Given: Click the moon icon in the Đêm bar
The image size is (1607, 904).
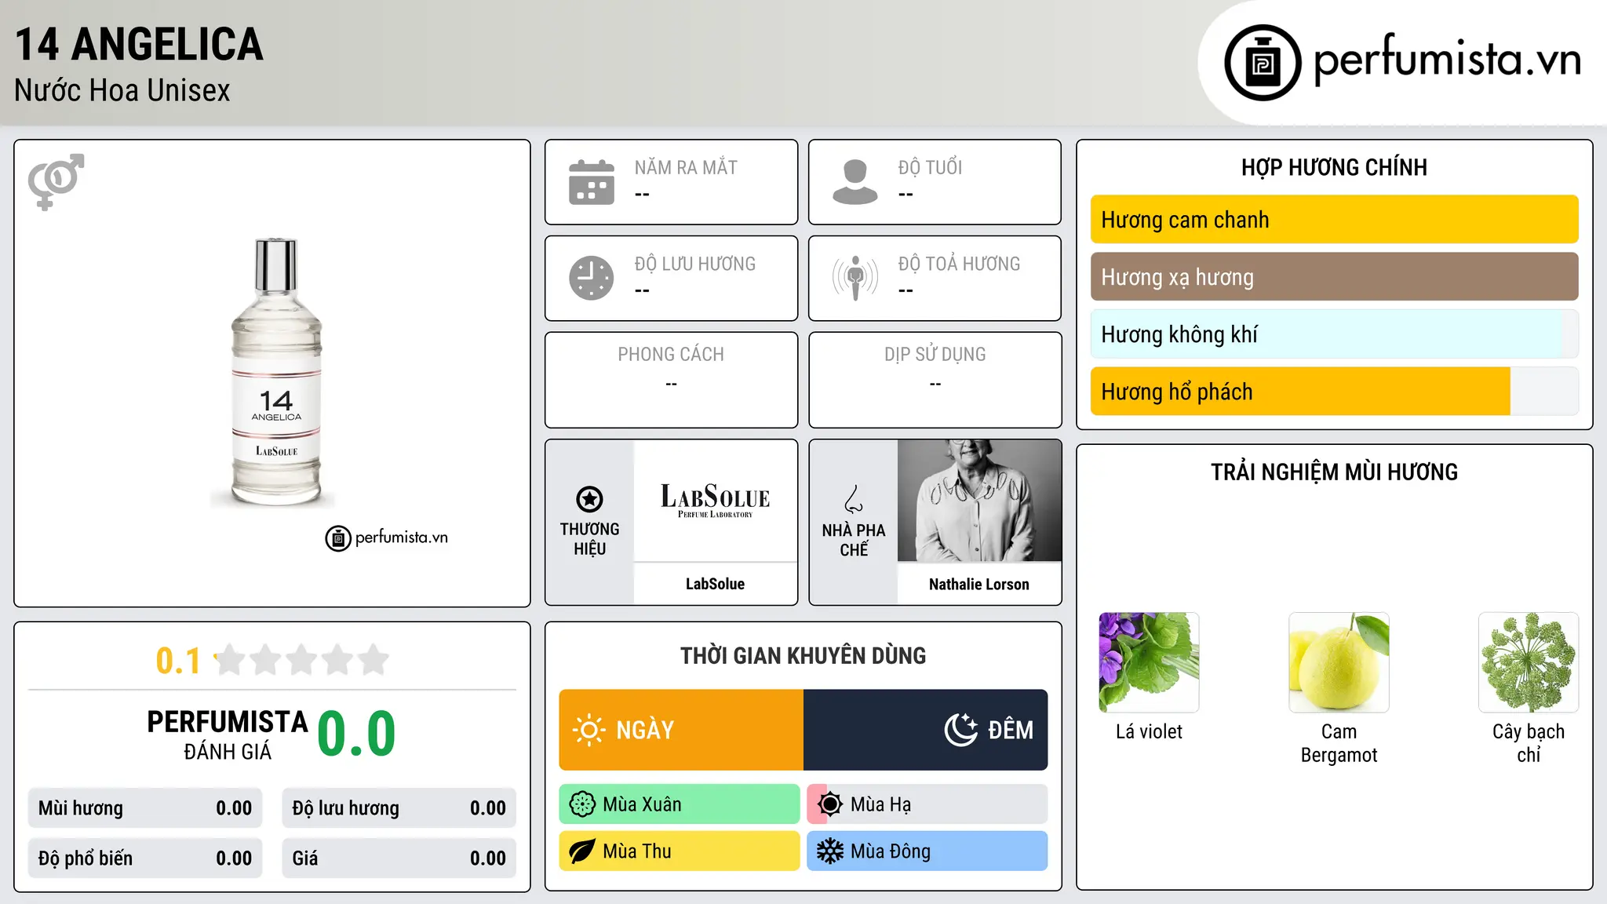Looking at the screenshot, I should 960,730.
